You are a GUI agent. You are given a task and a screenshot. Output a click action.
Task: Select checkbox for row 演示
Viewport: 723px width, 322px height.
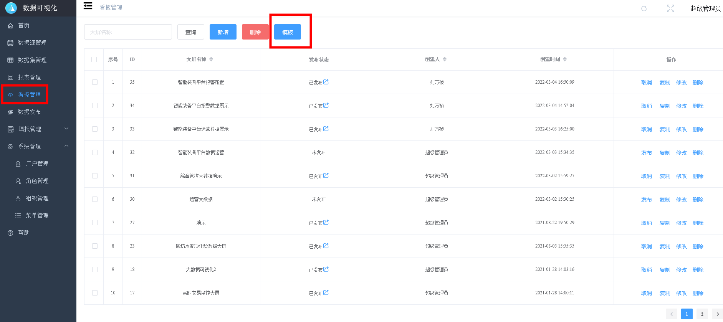point(95,223)
